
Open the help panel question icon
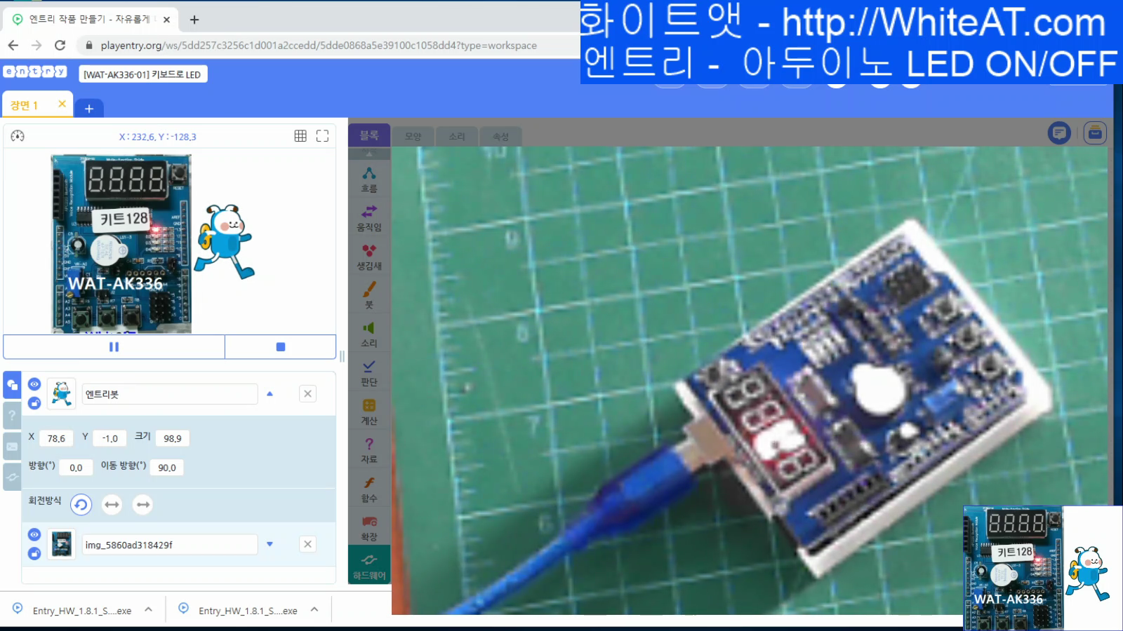(12, 415)
